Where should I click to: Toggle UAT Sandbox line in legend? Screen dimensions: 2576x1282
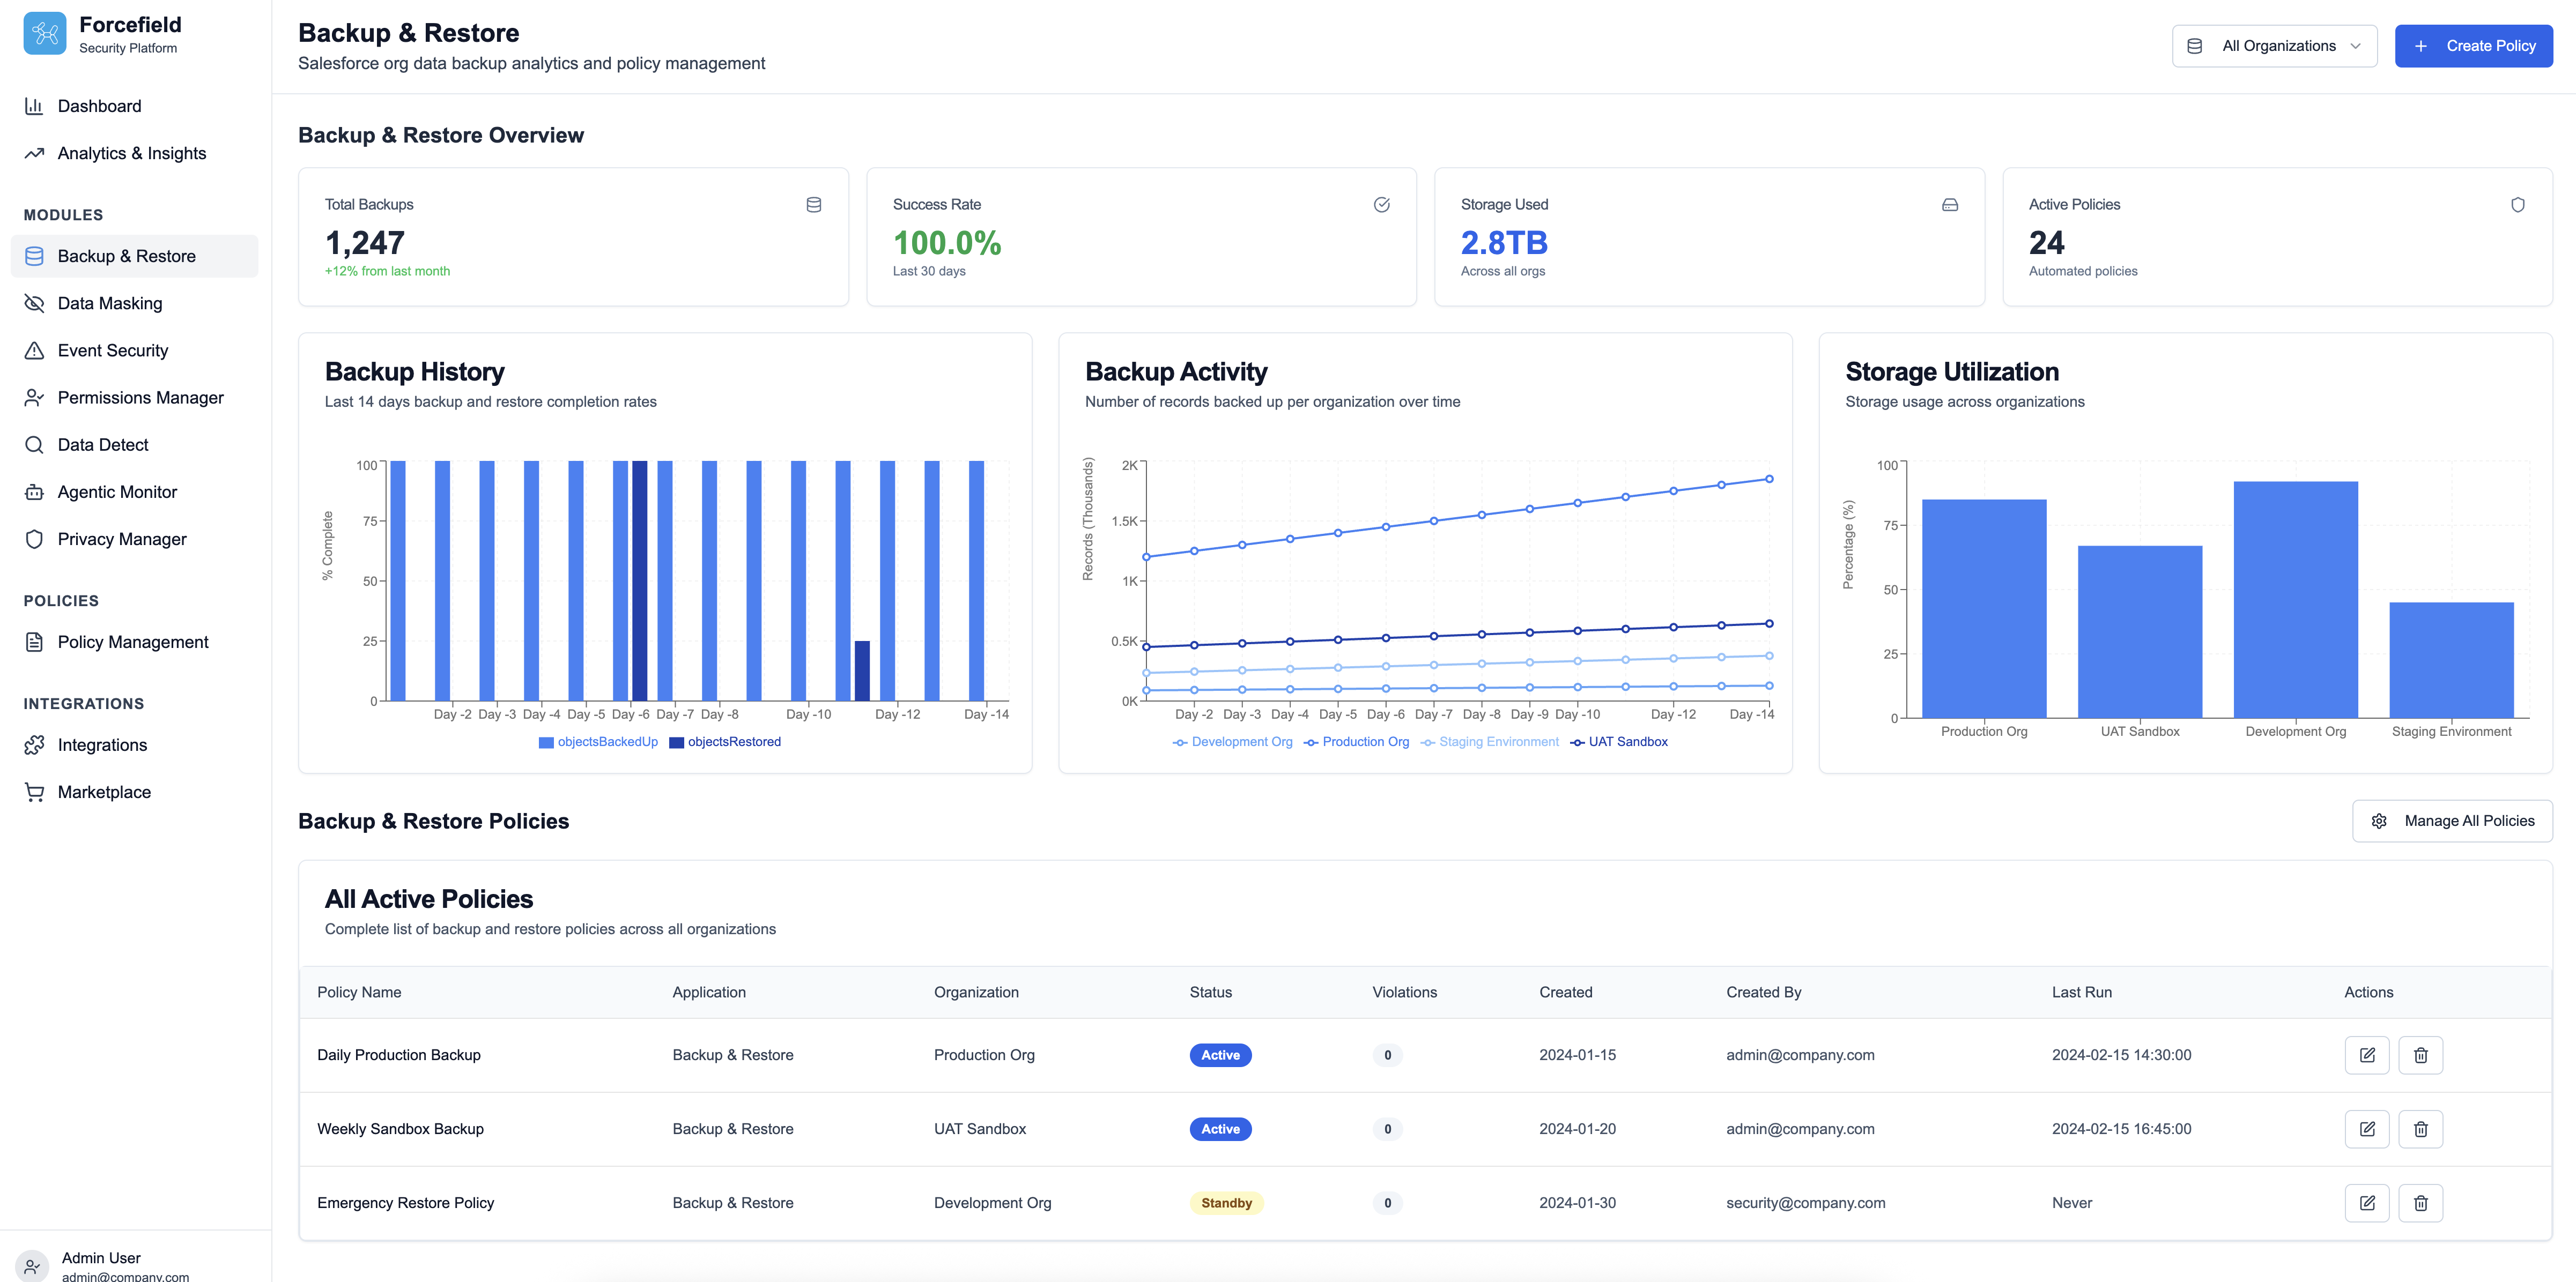tap(1619, 742)
